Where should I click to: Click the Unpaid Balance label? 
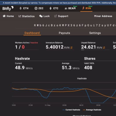(88, 43)
